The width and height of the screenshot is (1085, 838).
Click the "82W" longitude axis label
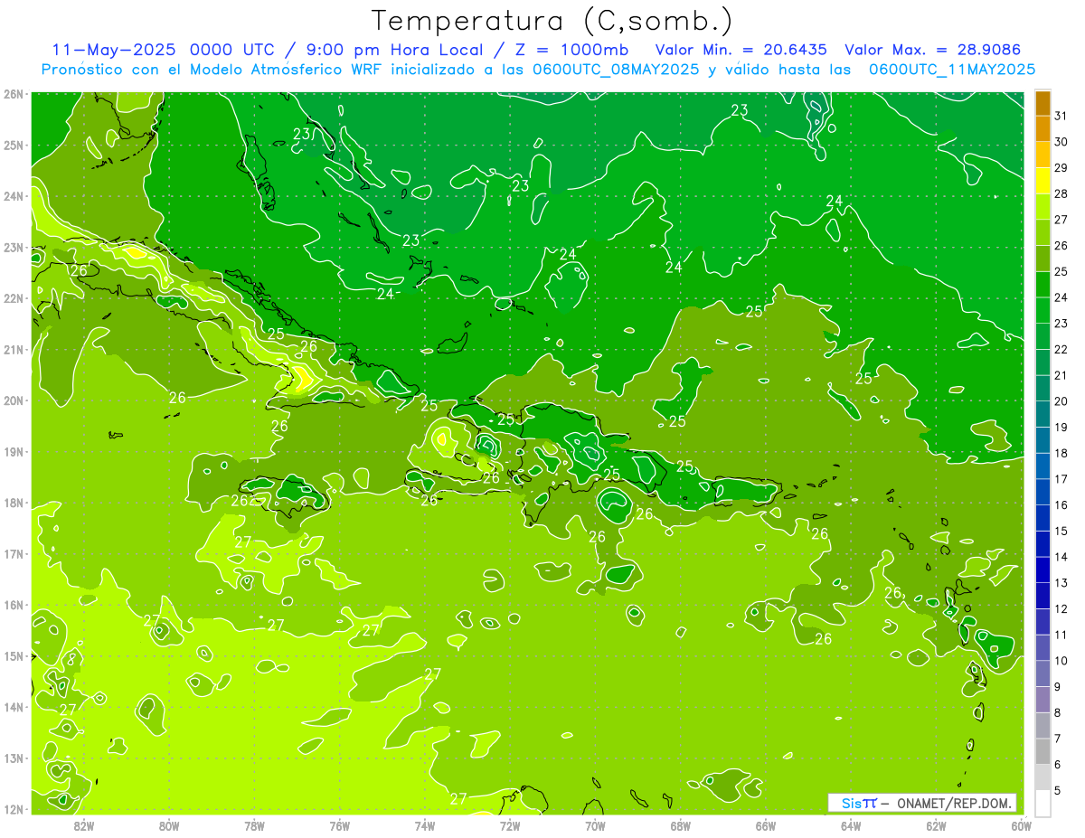coord(83,825)
